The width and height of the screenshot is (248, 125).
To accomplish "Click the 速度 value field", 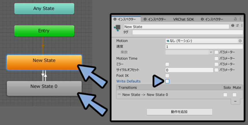I will pos(204,46).
